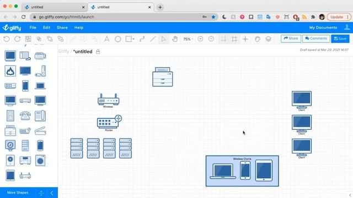Screen dimensions: 353x198
Task: Select the top Client monitor
Action: pos(302,100)
